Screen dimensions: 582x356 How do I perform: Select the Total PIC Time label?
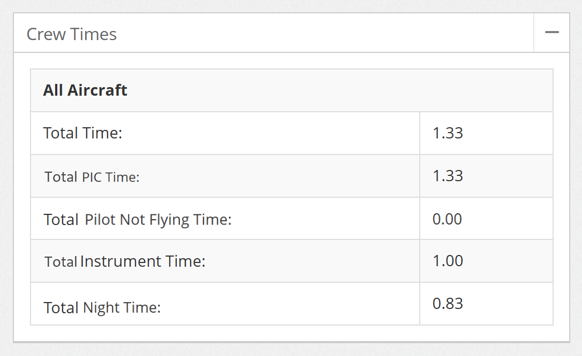pos(92,177)
